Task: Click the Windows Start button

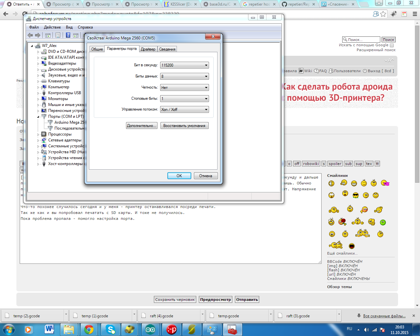Action: (x=9, y=329)
